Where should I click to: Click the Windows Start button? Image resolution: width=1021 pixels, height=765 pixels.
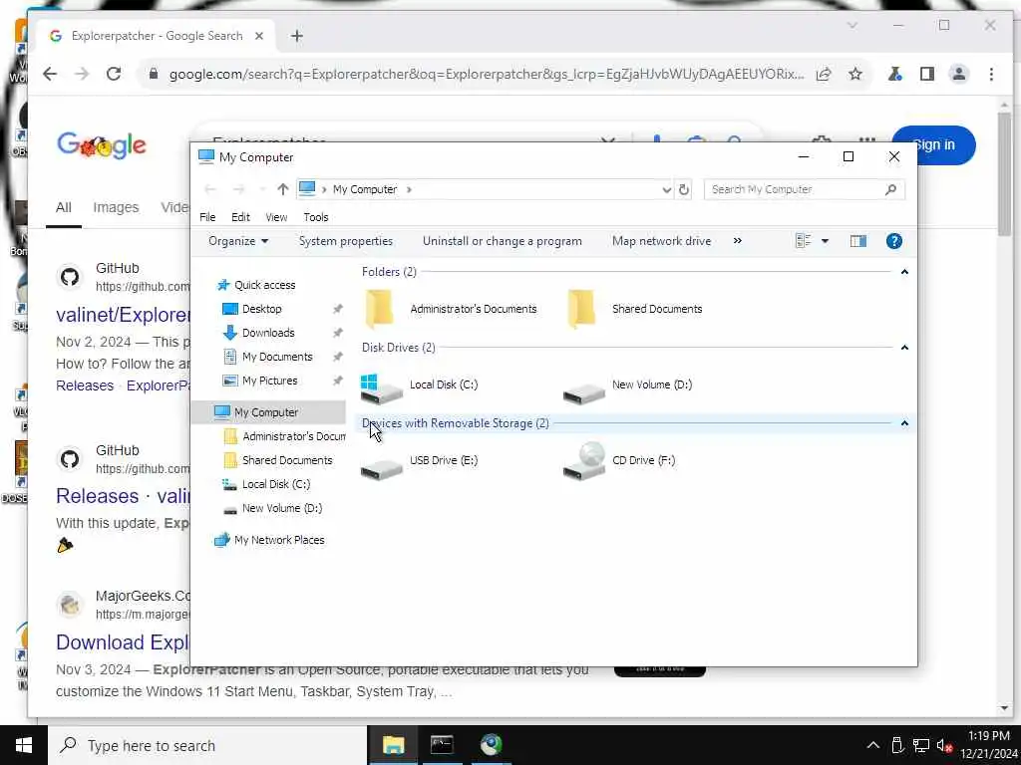(24, 745)
